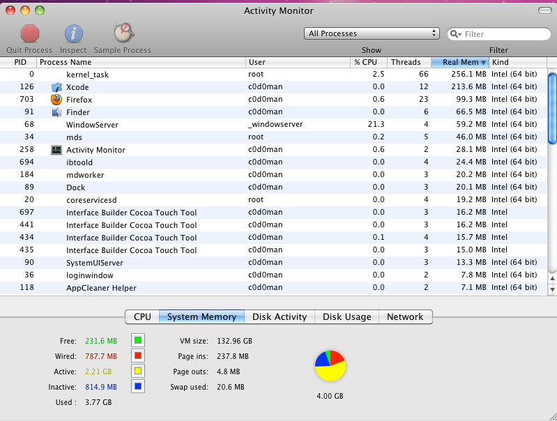557x421 pixels.
Task: Click the Inspect info icon
Action: tap(73, 33)
